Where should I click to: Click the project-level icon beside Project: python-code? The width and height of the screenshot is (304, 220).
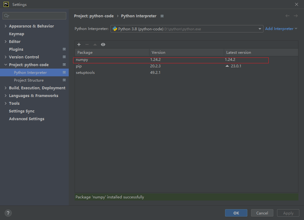(64, 65)
